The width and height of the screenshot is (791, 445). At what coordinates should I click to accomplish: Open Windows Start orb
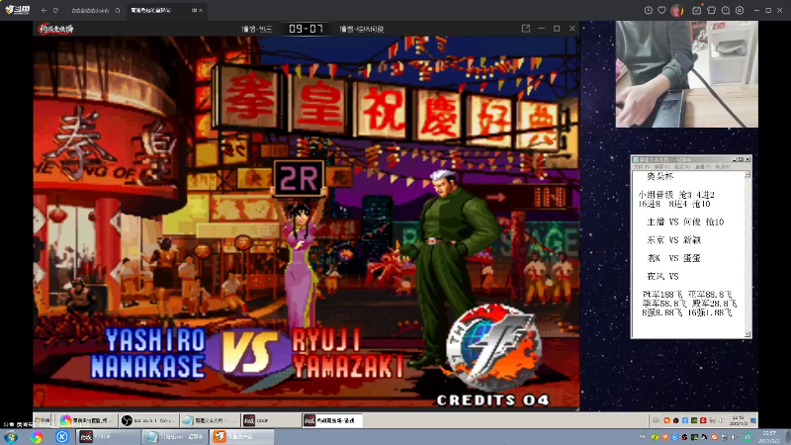point(11,436)
